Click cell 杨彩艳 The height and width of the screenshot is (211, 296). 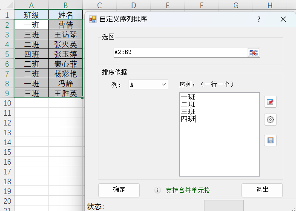(66, 74)
